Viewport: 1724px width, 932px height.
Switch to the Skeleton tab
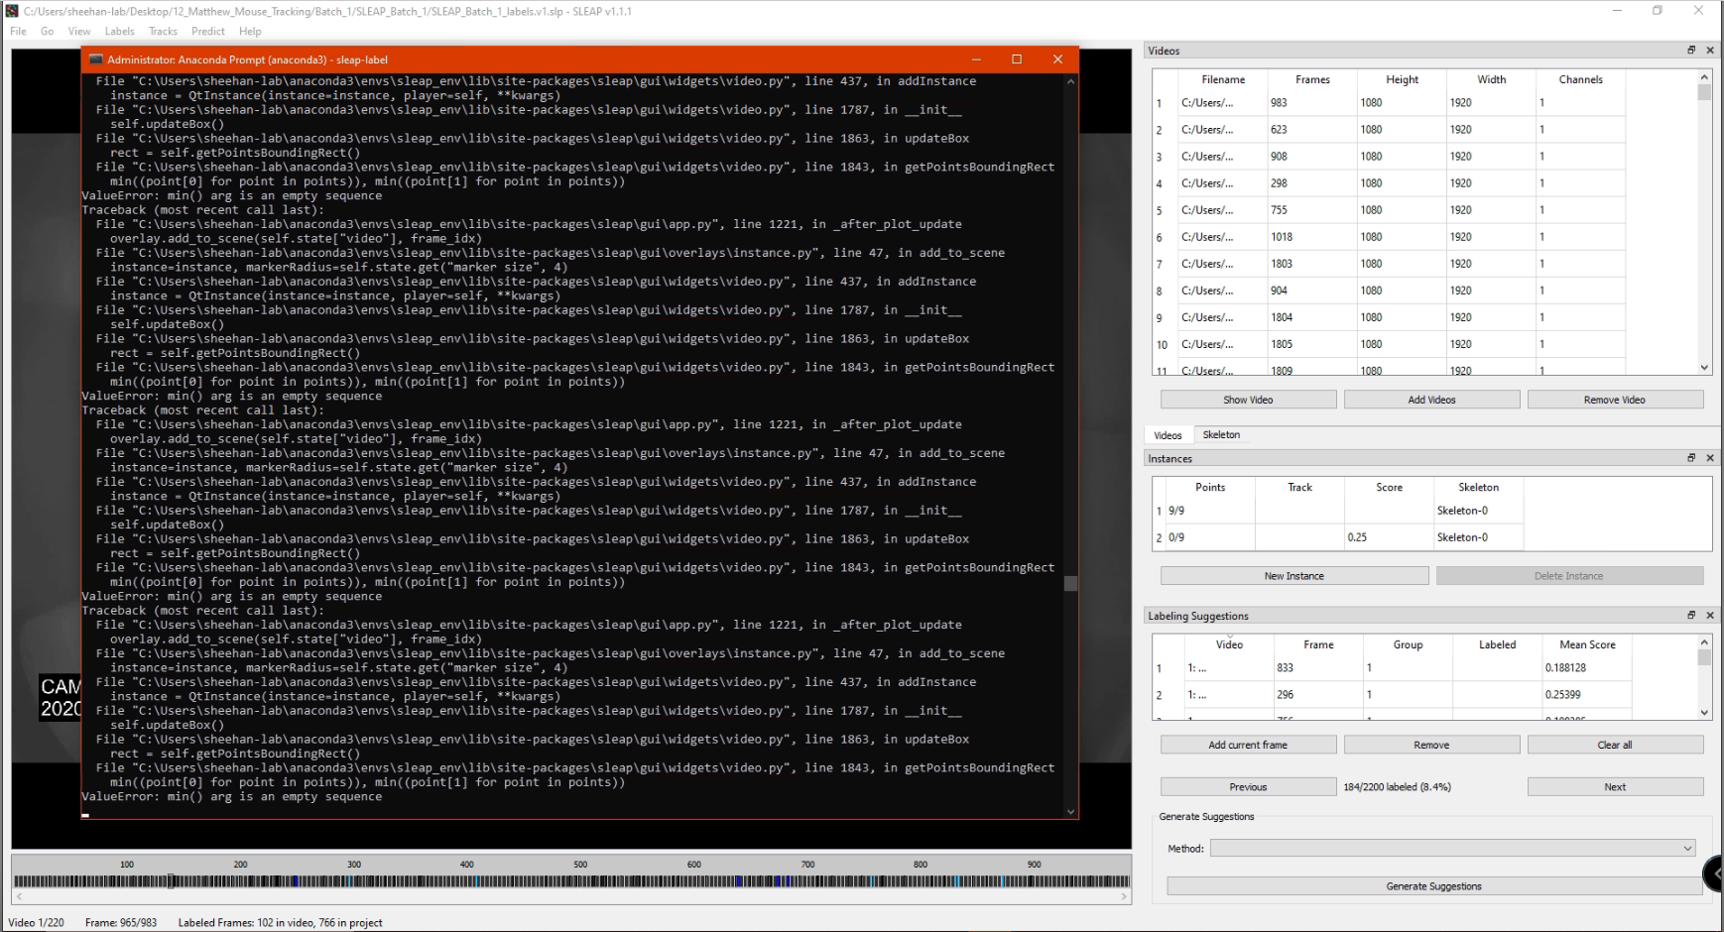1221,434
